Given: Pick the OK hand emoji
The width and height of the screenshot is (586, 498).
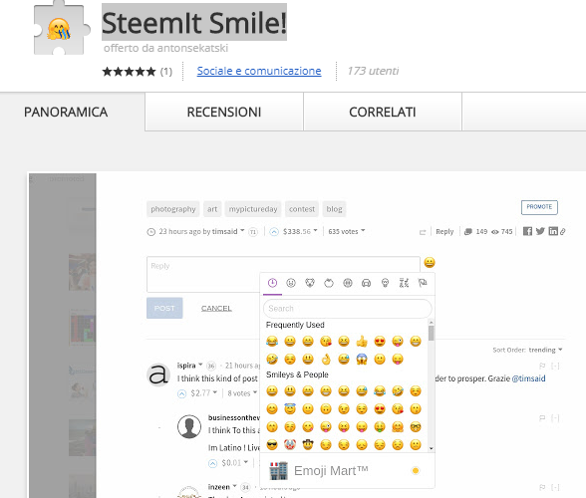Looking at the screenshot, I should 326,359.
